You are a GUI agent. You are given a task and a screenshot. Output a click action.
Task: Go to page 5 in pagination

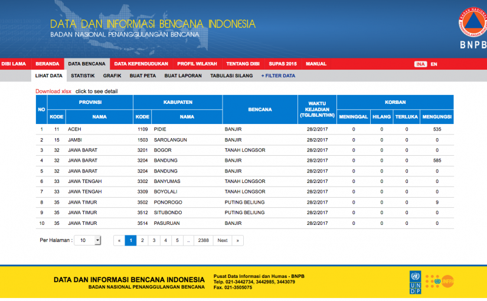[x=177, y=240]
